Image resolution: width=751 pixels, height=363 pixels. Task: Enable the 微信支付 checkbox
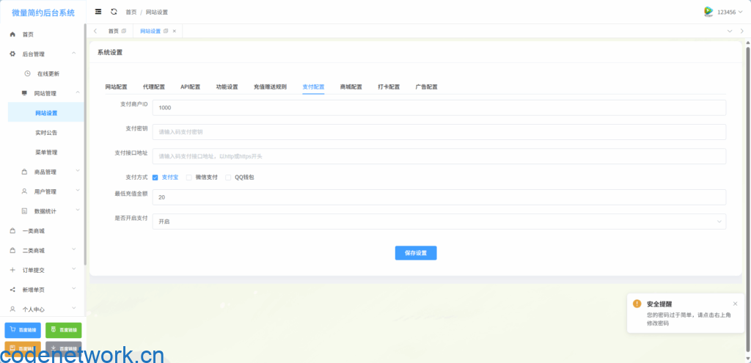point(189,177)
